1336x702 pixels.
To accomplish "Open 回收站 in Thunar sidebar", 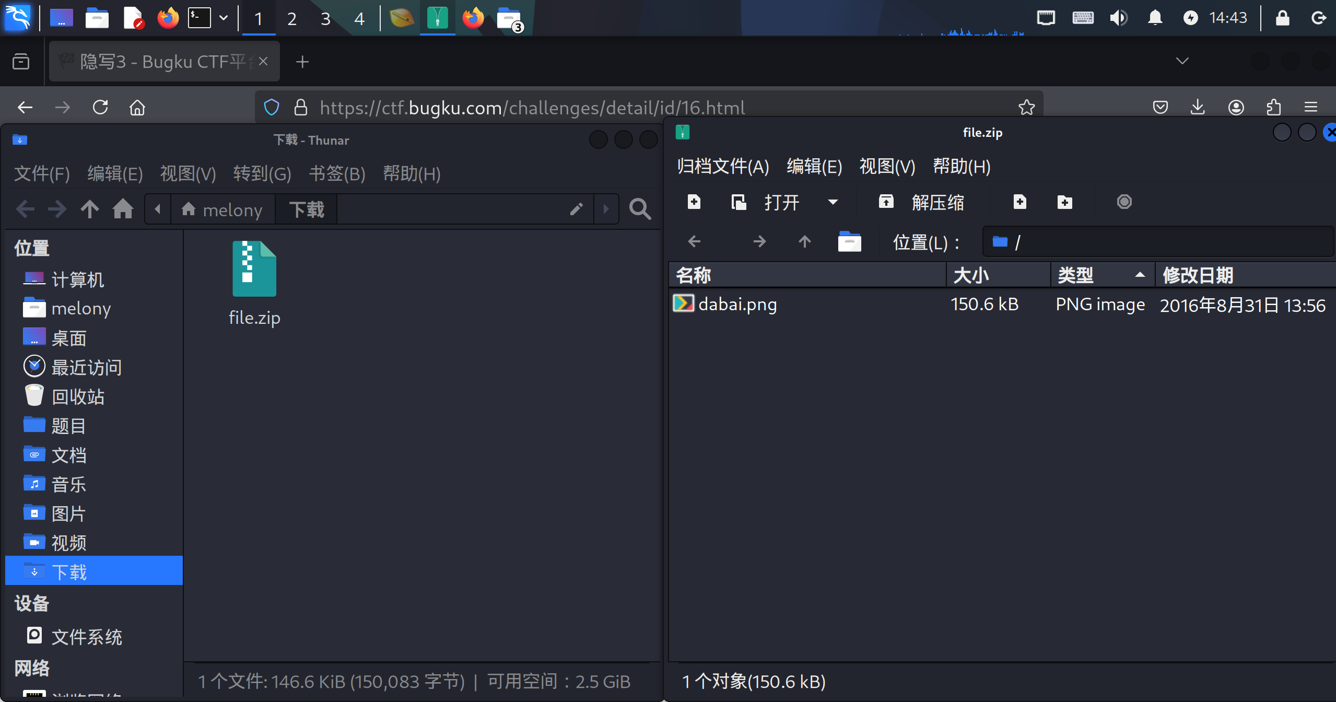I will (78, 396).
